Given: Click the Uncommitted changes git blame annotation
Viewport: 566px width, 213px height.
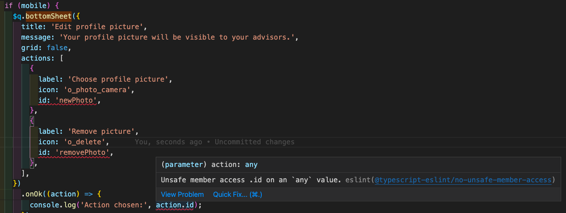Looking at the screenshot, I should [x=254, y=142].
